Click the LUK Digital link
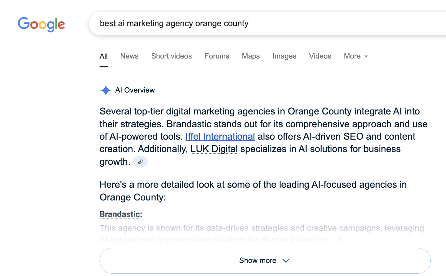 [214, 149]
